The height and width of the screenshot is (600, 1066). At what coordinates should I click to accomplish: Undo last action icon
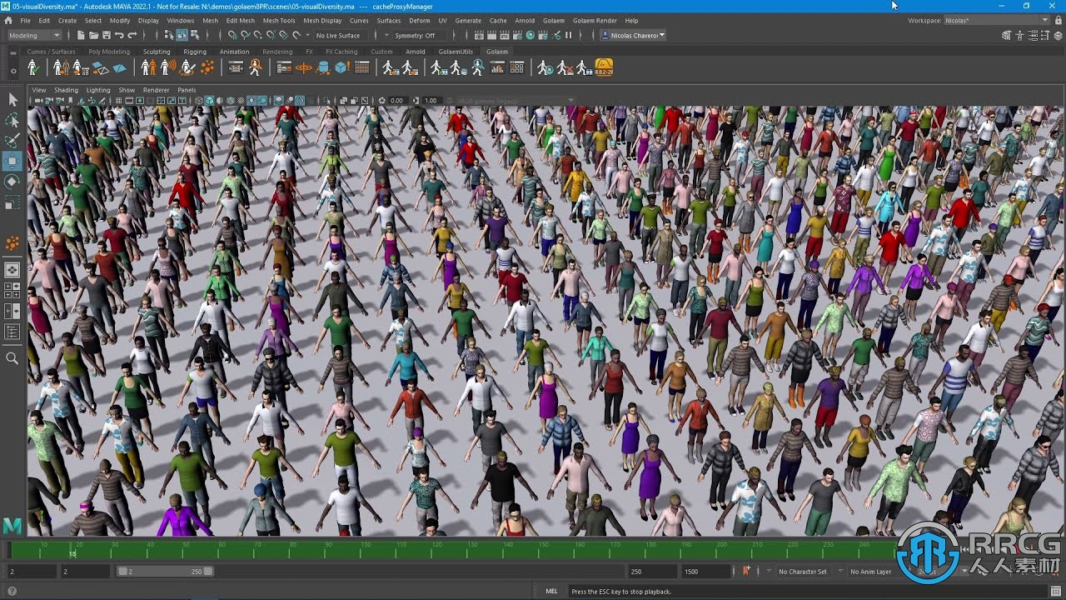pos(118,35)
